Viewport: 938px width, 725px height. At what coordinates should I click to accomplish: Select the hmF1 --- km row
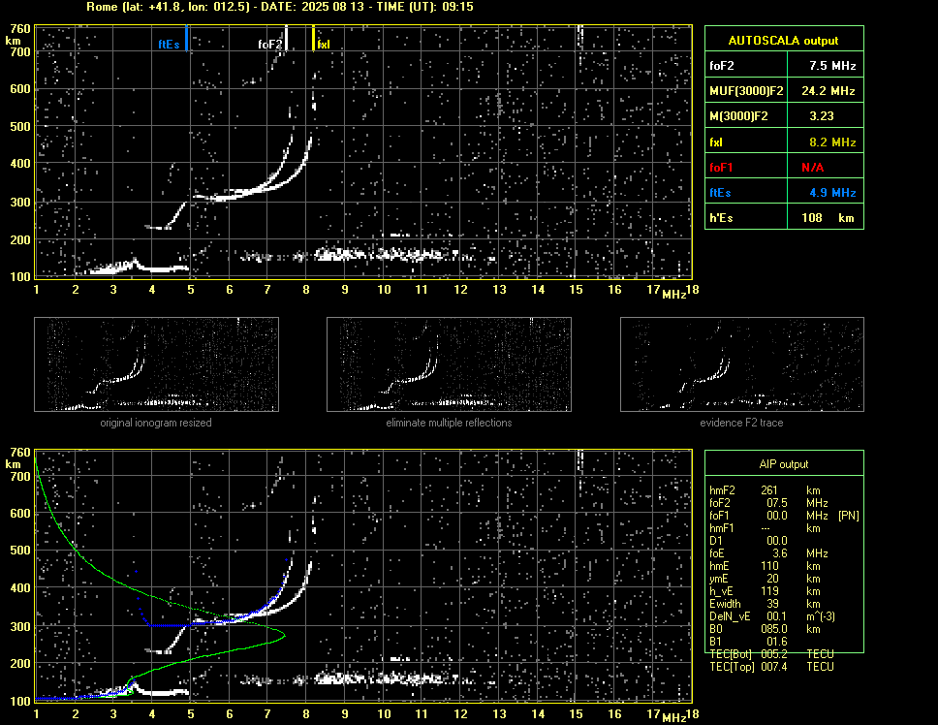(765, 528)
